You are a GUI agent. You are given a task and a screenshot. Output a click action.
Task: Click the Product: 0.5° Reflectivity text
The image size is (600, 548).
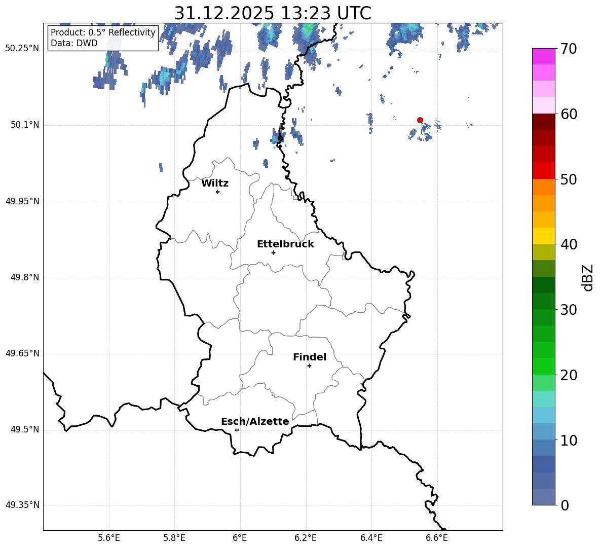tap(103, 33)
